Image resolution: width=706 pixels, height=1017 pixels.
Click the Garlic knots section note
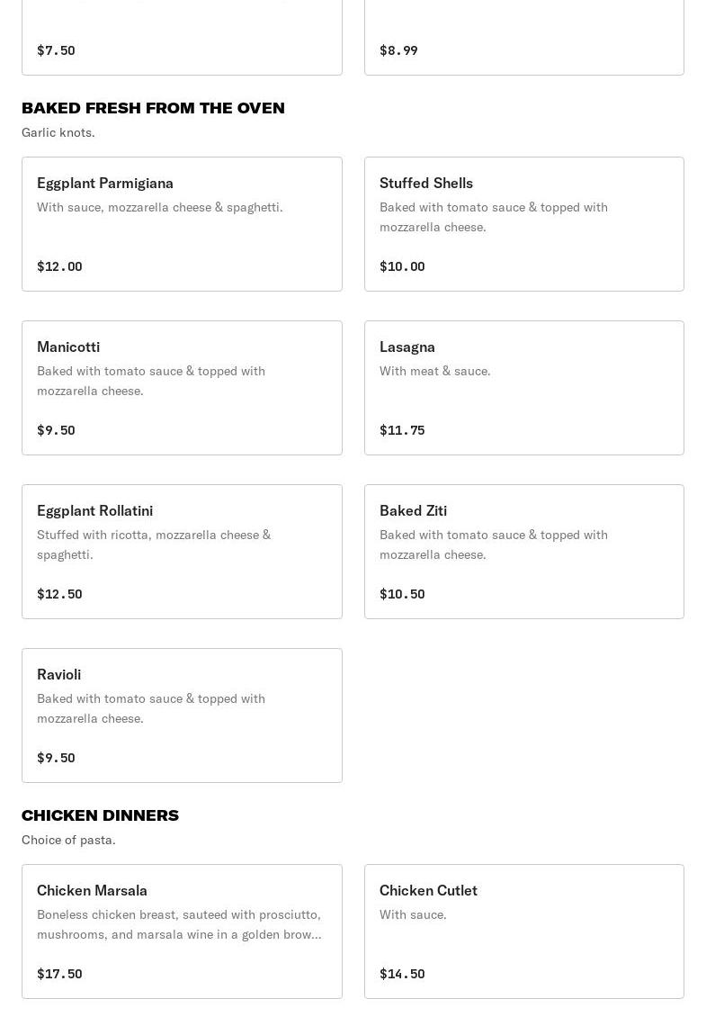(x=58, y=132)
